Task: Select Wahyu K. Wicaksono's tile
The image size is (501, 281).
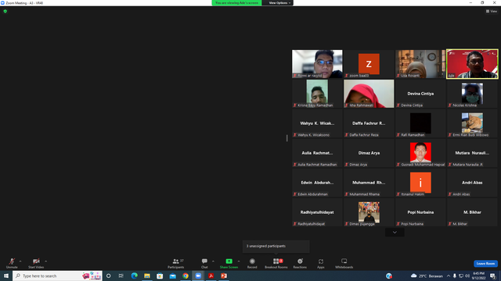Action: pyautogui.click(x=317, y=123)
